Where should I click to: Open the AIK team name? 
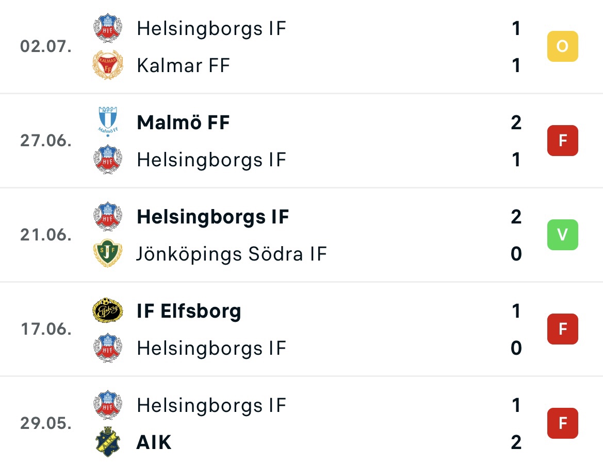[x=154, y=442]
